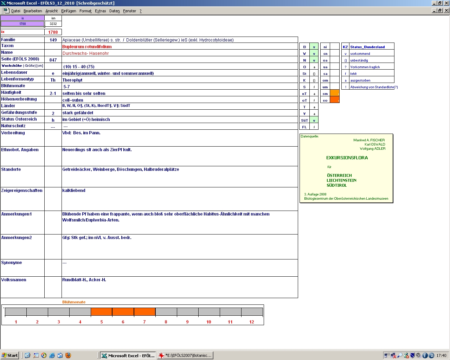The image size is (450, 360).
Task: Click the quick launch icon left of Firefox
Action: 60,355
